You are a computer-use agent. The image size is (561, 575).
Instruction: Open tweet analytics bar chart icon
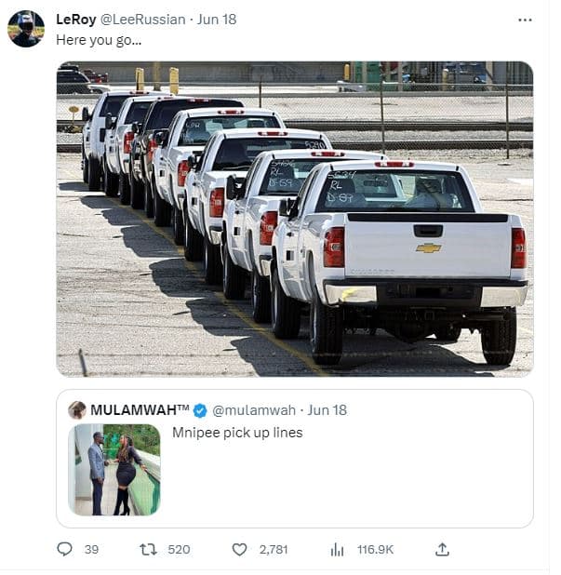coord(338,549)
